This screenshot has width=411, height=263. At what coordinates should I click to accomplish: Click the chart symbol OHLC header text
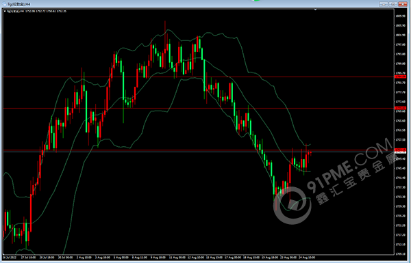click(36, 11)
